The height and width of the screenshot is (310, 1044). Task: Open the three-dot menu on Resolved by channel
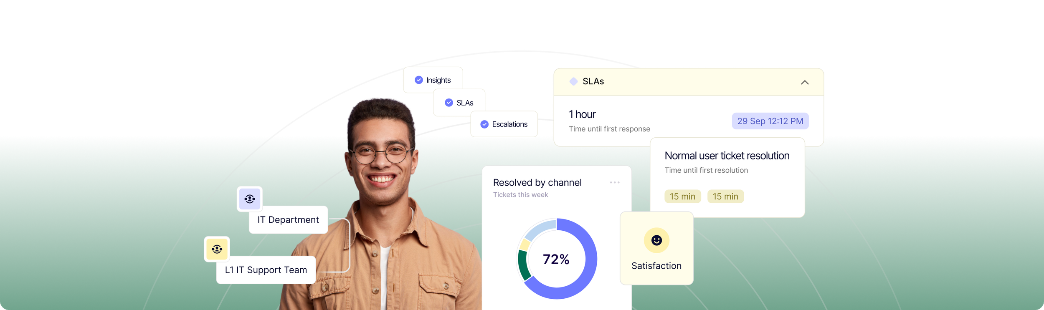(614, 182)
